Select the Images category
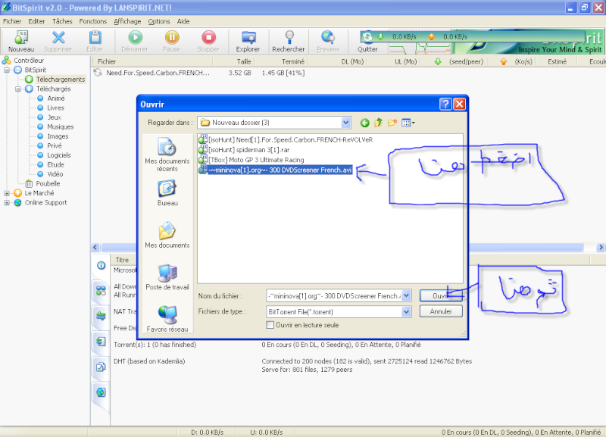606x437 pixels. tap(58, 136)
